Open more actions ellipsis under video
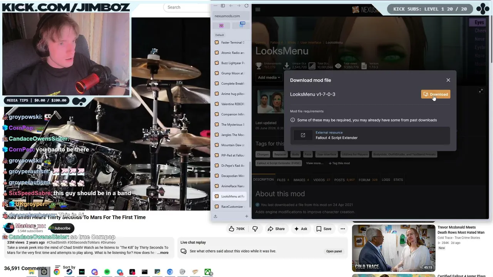This screenshot has width=493, height=277. 342,229
